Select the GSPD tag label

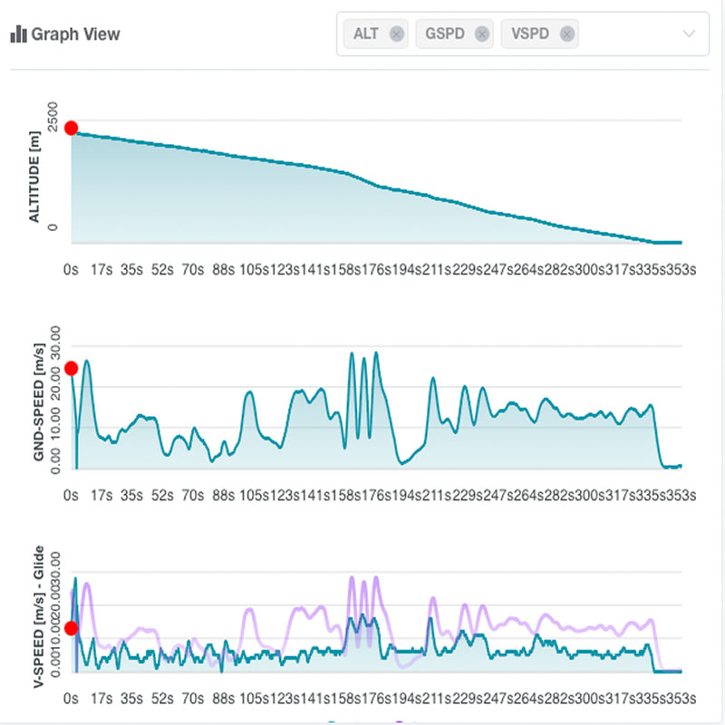pyautogui.click(x=446, y=34)
